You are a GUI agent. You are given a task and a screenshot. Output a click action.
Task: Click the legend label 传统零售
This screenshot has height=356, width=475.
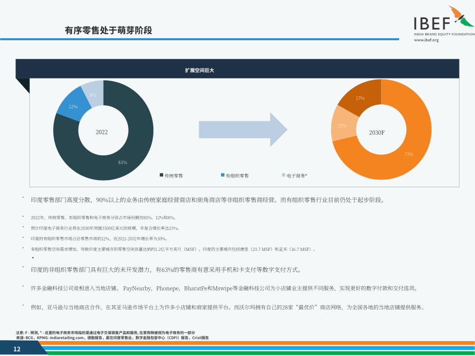pos(173,175)
